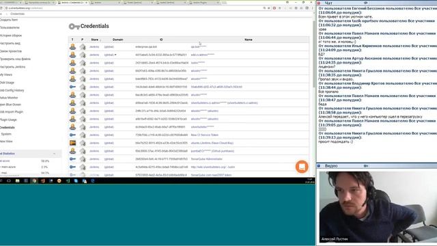
Task: Click the sort arrow beside the Store column header
Action: tap(100, 40)
